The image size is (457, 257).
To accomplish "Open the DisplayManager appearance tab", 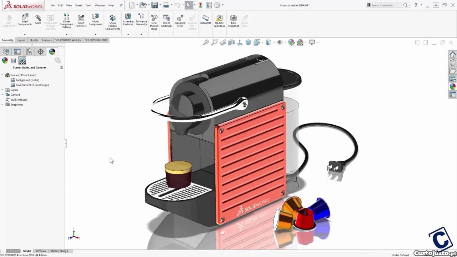I will pos(52,52).
